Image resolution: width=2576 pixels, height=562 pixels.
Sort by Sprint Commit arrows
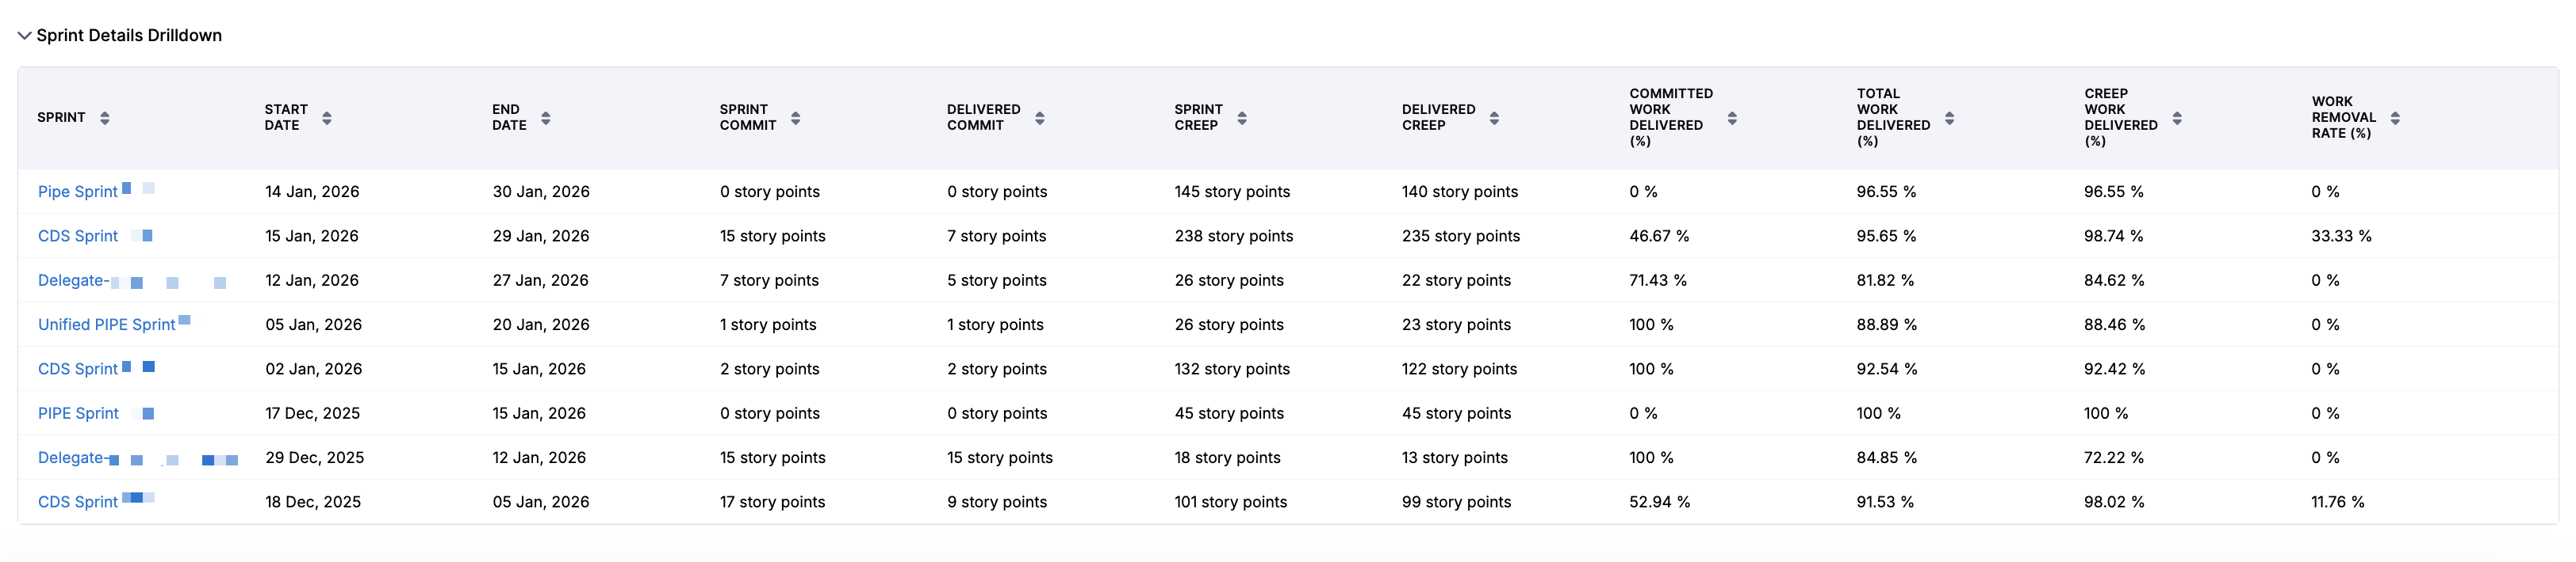pyautogui.click(x=796, y=118)
